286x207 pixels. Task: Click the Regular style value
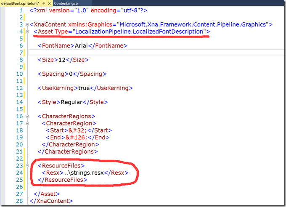72,102
